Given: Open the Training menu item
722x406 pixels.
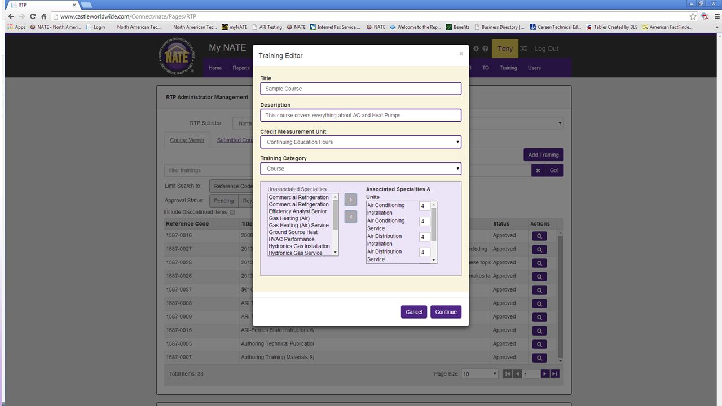Looking at the screenshot, I should (508, 68).
